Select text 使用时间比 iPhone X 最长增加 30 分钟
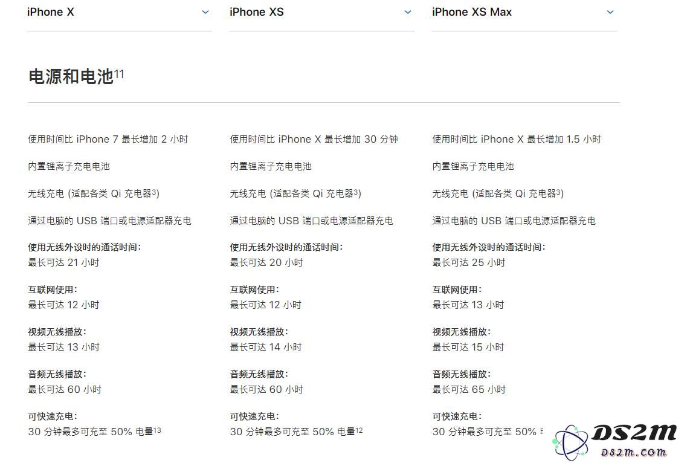Viewport: 687px width, 463px height. (x=314, y=140)
